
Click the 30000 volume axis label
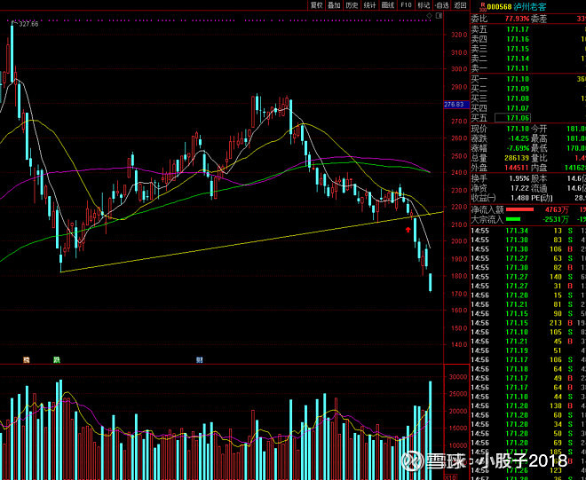click(x=458, y=377)
